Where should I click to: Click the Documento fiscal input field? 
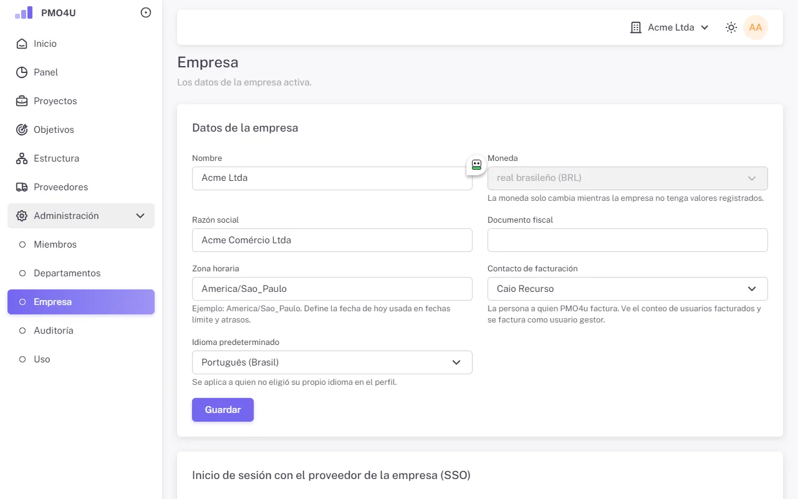(x=628, y=240)
